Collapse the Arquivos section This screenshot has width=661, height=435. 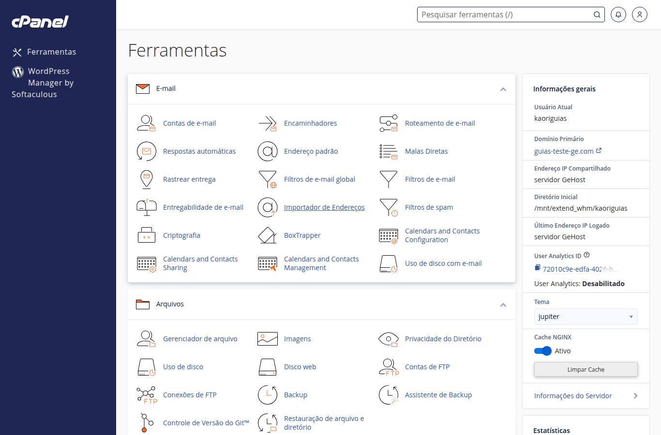[503, 305]
